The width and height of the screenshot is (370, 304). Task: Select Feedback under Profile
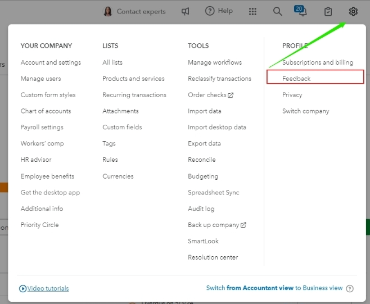[x=296, y=79]
